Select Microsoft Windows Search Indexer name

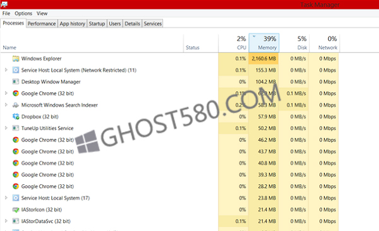tap(59, 105)
